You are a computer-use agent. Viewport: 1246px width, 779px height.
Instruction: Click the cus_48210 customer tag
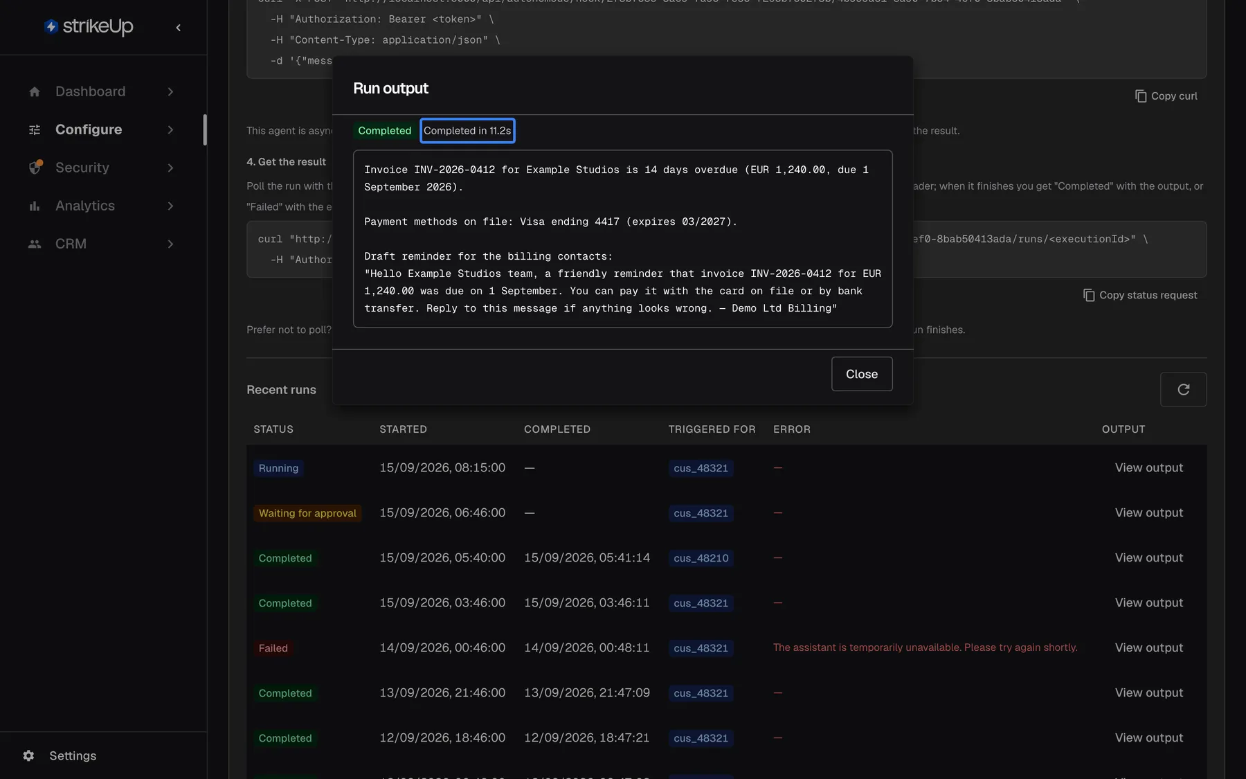pyautogui.click(x=701, y=558)
